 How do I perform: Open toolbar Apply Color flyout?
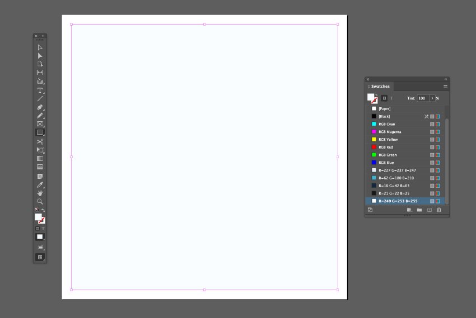click(x=40, y=237)
